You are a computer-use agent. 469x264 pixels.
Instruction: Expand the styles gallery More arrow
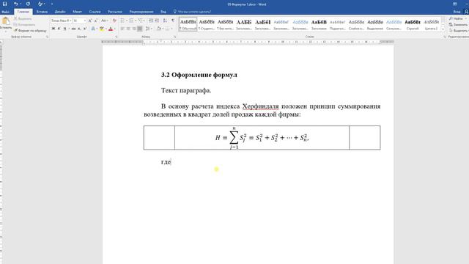[443, 29]
